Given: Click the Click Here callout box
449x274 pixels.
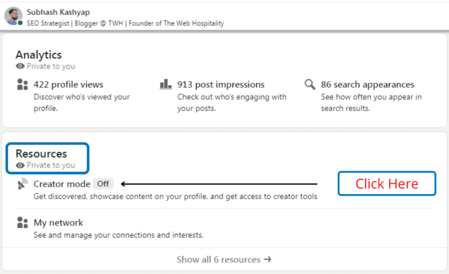Looking at the screenshot, I should coord(386,183).
